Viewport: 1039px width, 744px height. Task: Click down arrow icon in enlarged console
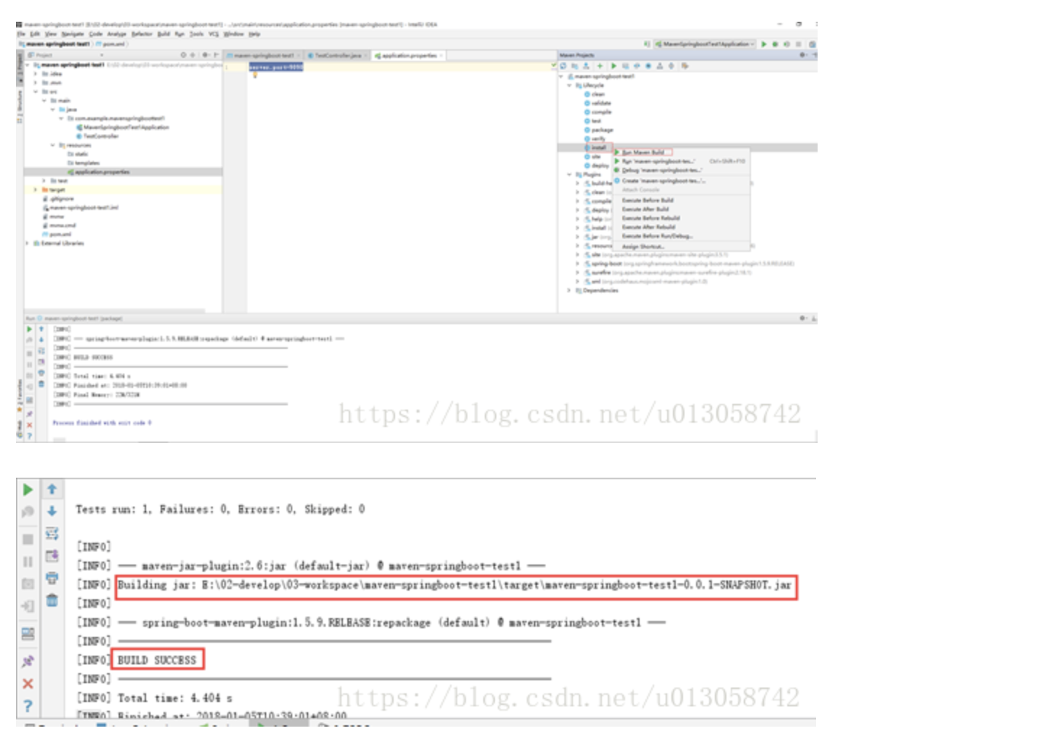pos(52,511)
